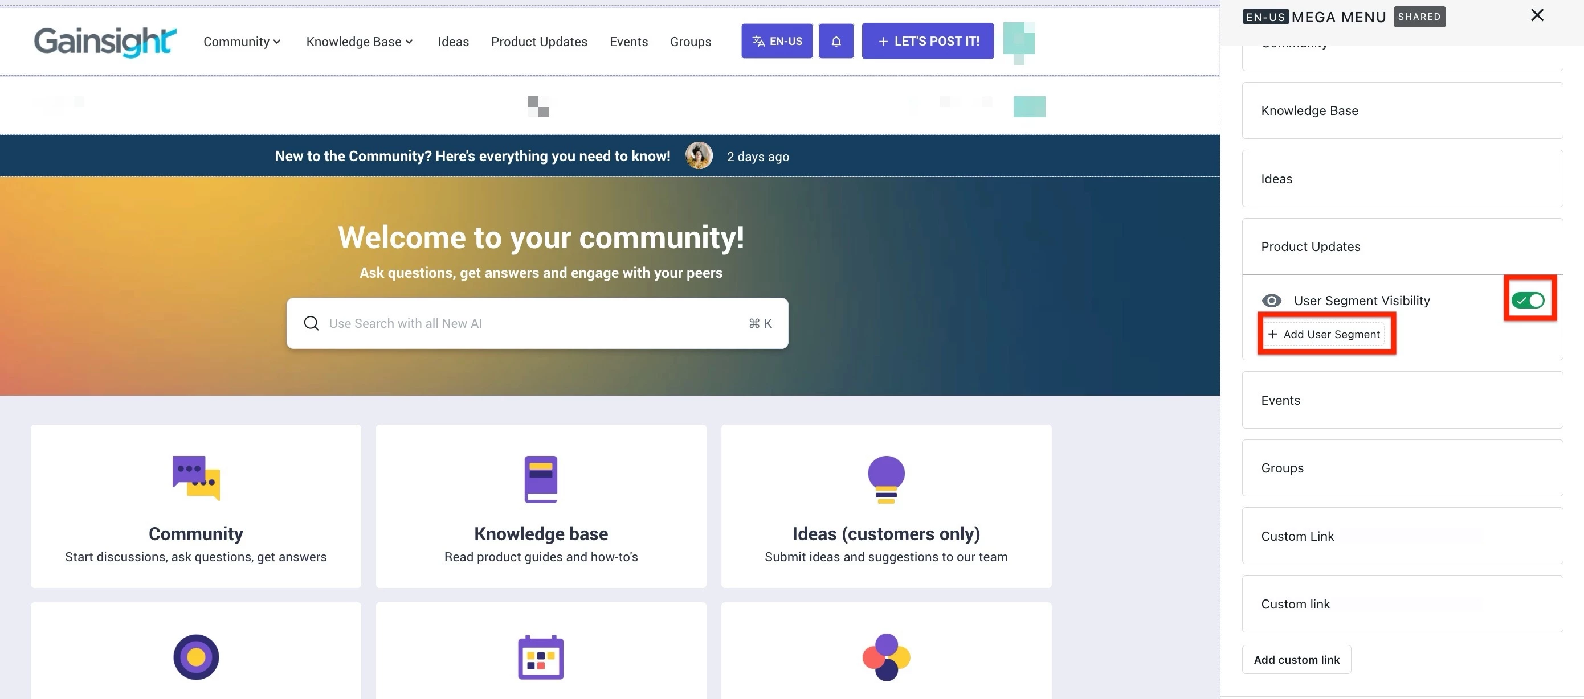Expand the Knowledge Base navigation dropdown
The height and width of the screenshot is (699, 1584).
pyautogui.click(x=360, y=41)
